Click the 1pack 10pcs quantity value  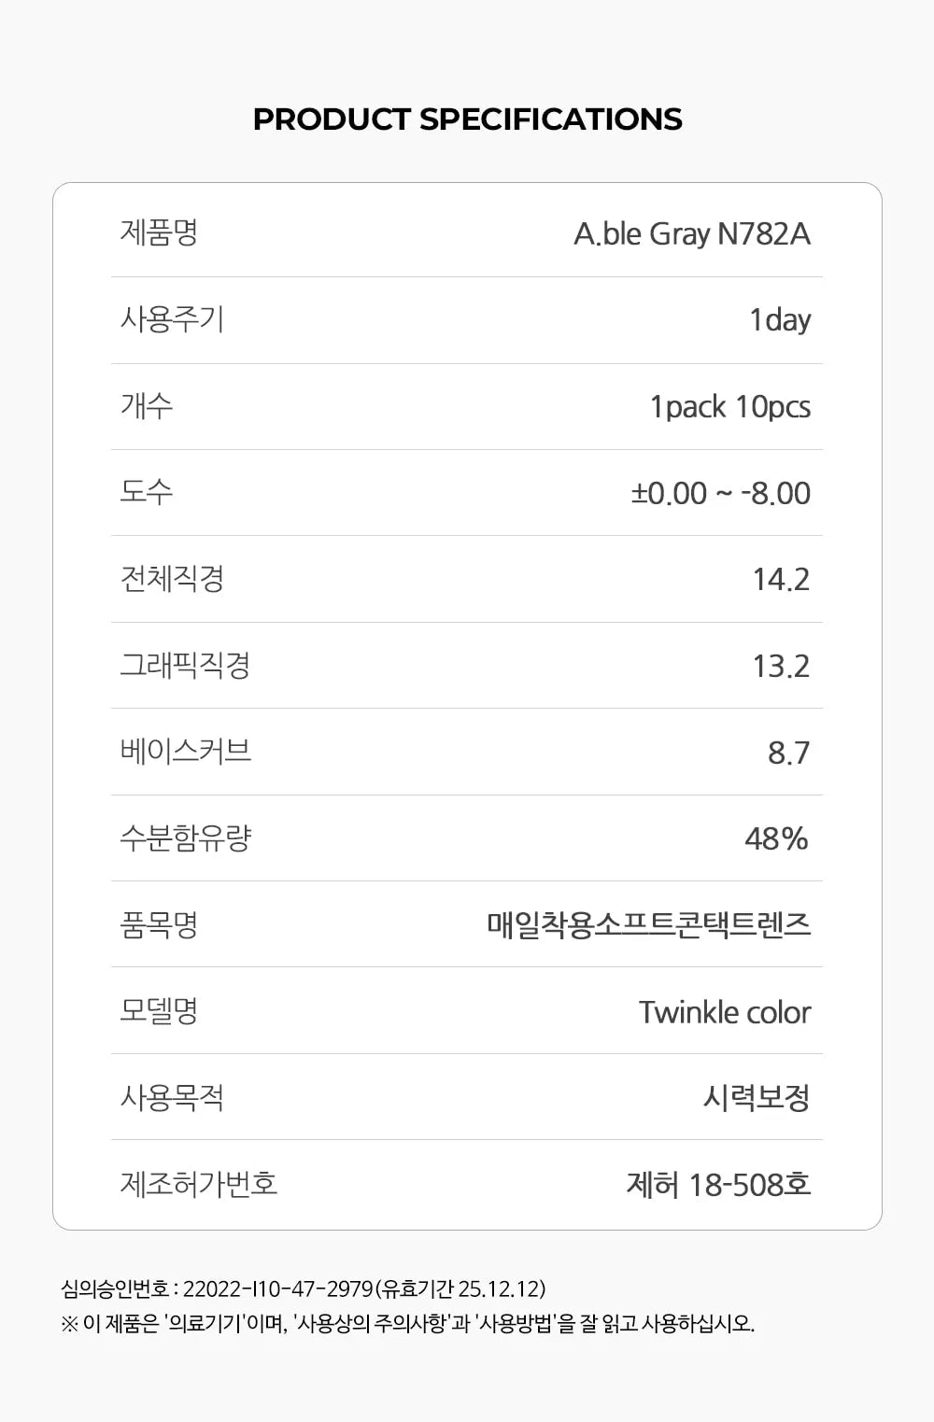pyautogui.click(x=729, y=407)
